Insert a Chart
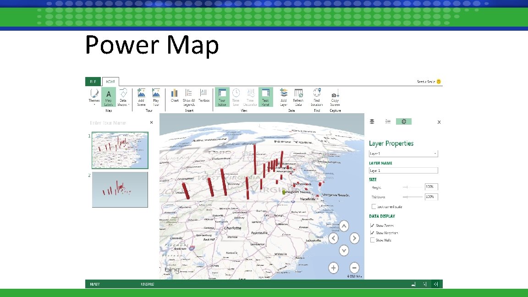Viewport: 528px width, 297px height. 175,95
